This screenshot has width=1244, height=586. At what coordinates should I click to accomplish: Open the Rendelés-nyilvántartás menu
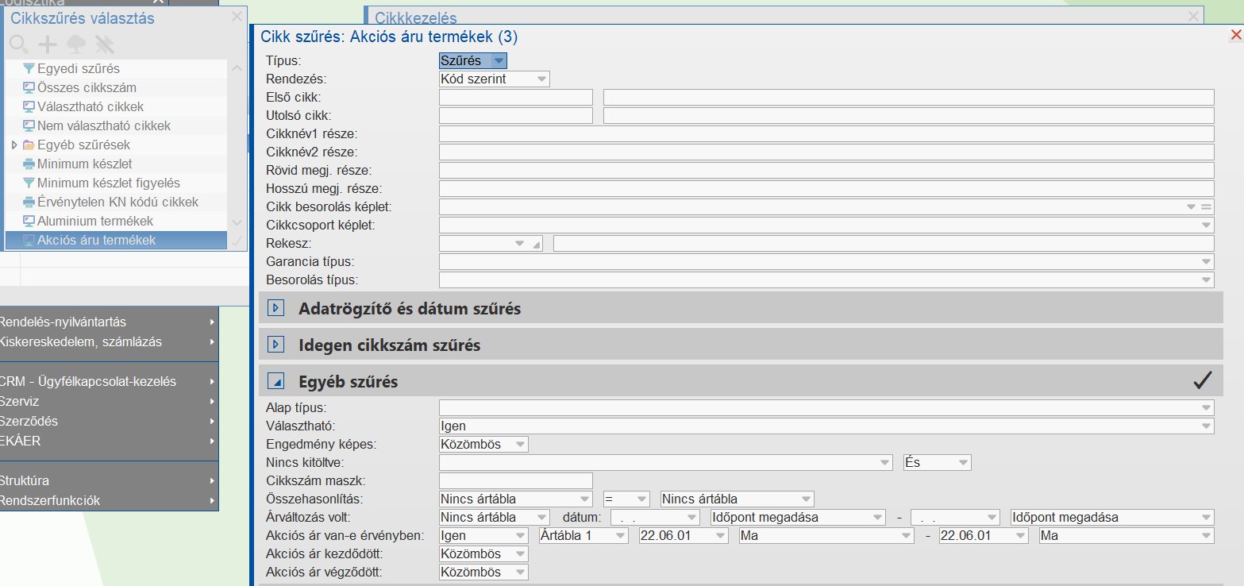pyautogui.click(x=108, y=322)
